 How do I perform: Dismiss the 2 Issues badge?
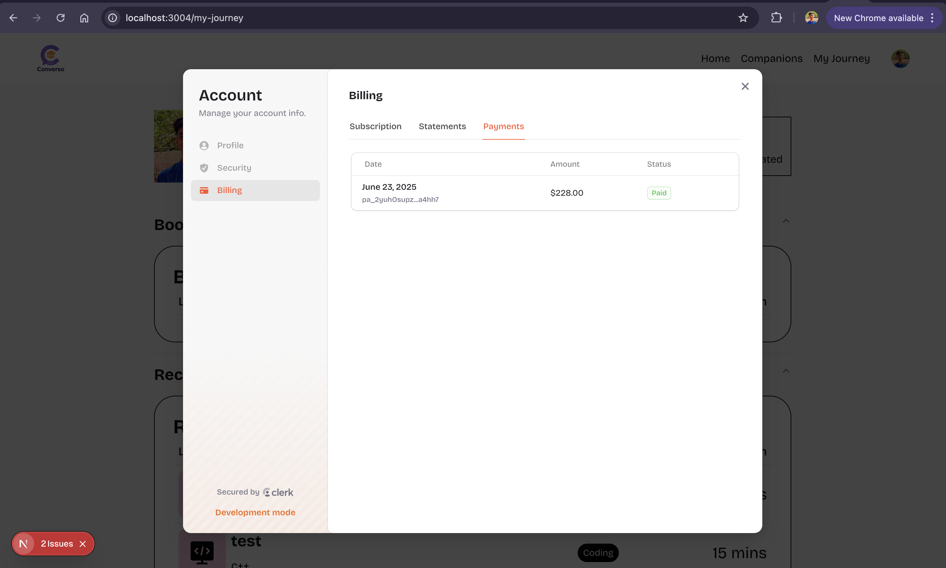point(83,544)
